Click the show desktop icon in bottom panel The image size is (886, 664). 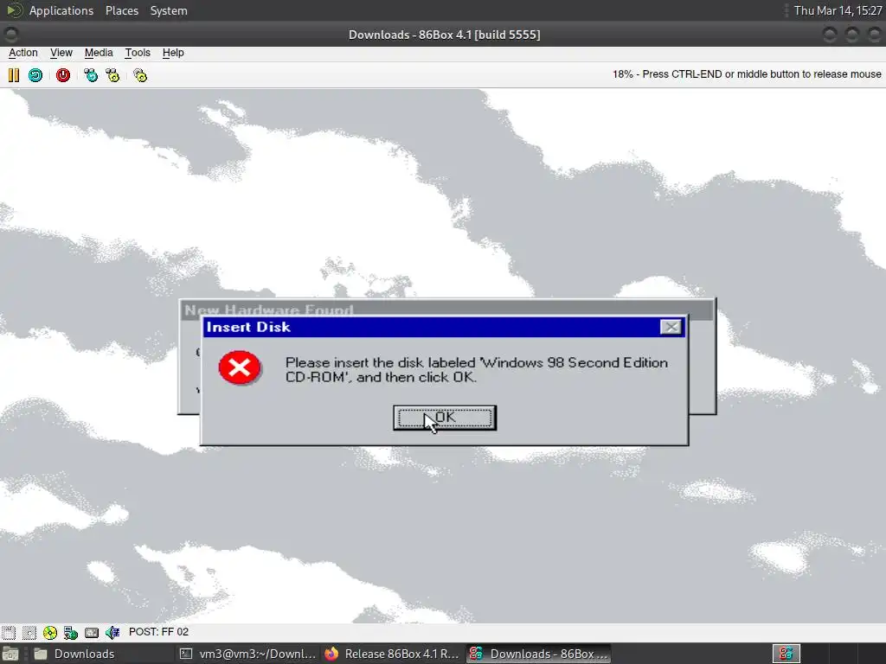coord(10,654)
